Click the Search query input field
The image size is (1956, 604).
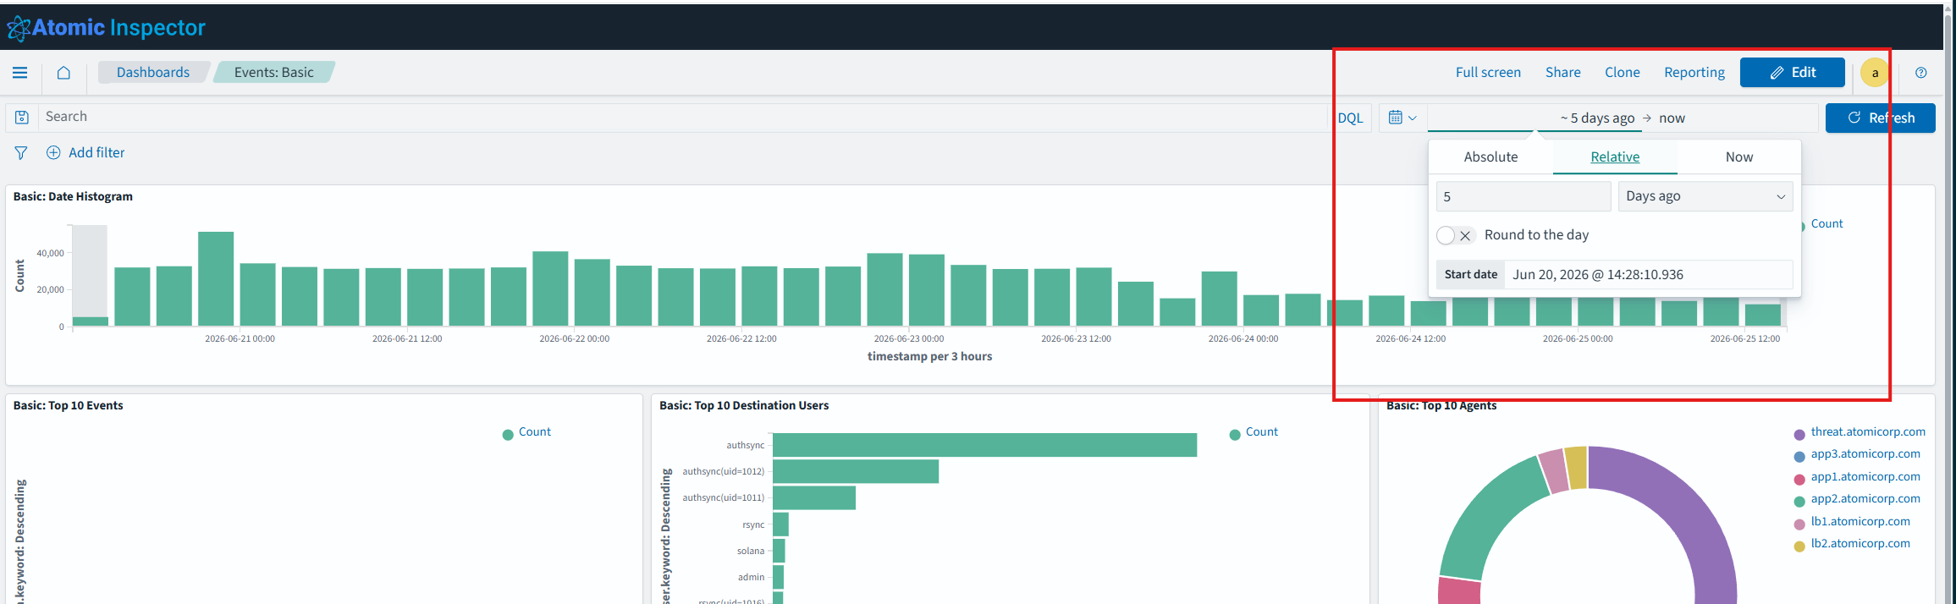click(x=683, y=118)
